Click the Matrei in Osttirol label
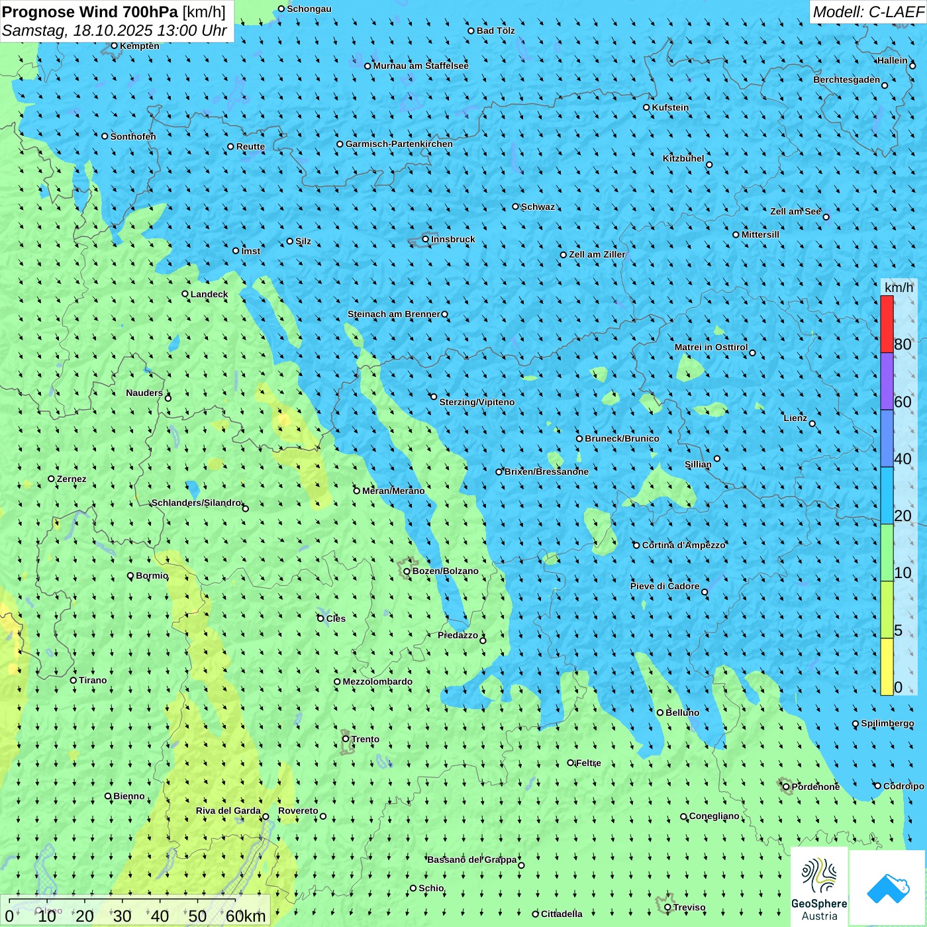 pyautogui.click(x=711, y=347)
